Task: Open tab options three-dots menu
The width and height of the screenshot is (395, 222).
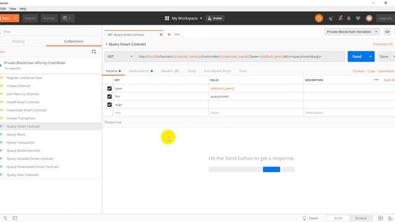Action: pyautogui.click(x=177, y=35)
